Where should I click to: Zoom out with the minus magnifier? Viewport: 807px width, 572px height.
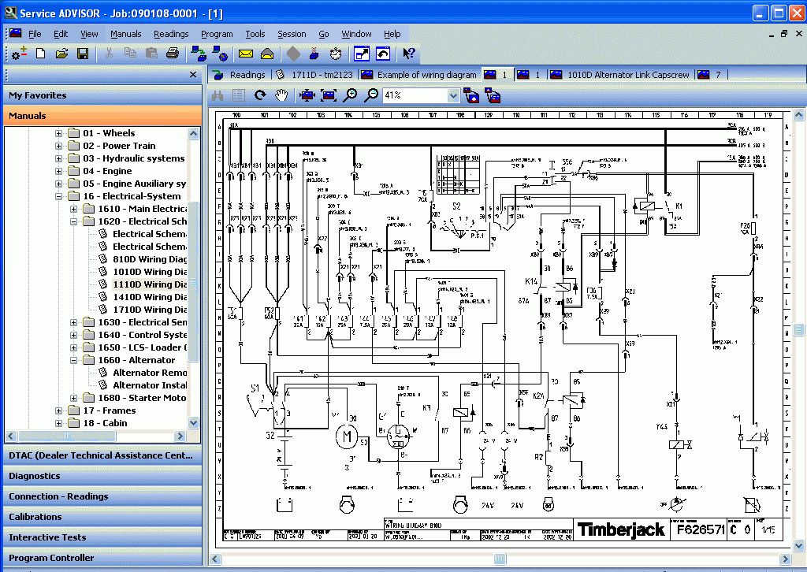371,95
